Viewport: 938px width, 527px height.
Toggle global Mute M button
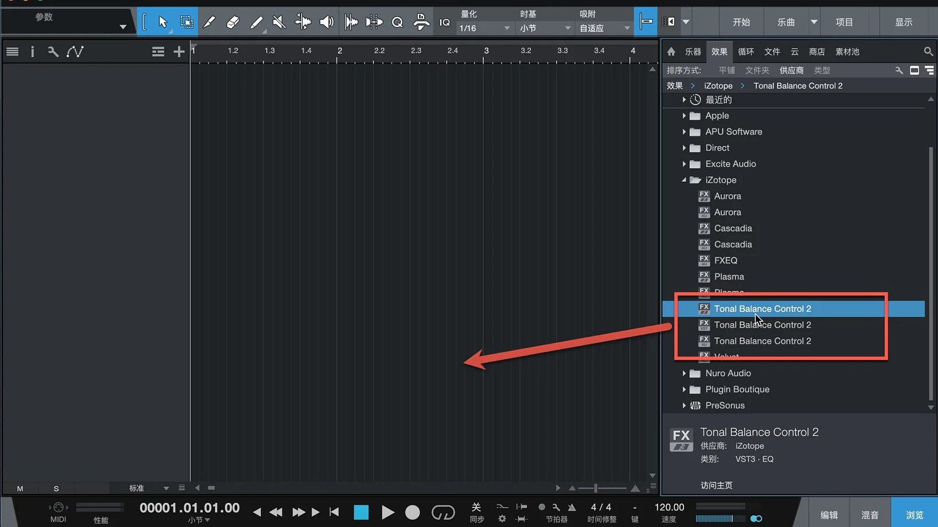20,488
